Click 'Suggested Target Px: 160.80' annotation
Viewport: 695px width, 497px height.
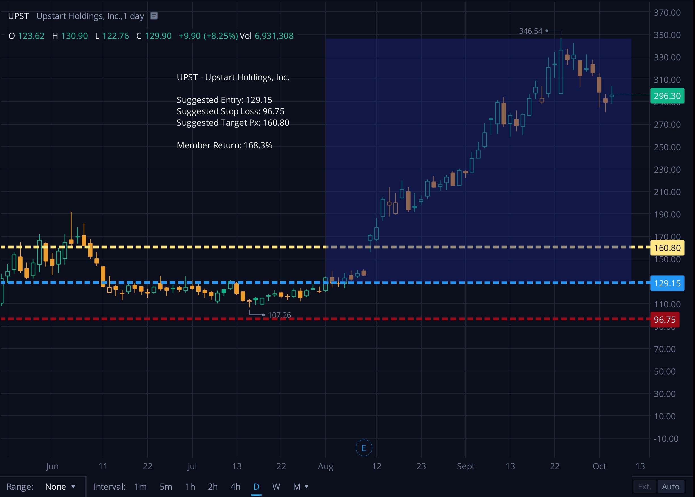[x=233, y=122]
